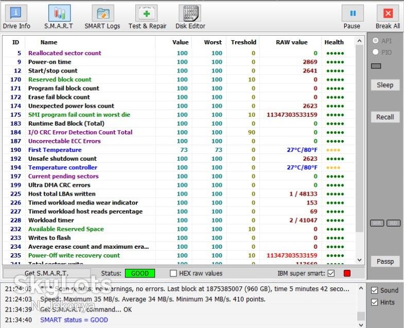Image resolution: width=404 pixels, height=328 pixels.
Task: Click the Value column header
Action: [x=180, y=42]
